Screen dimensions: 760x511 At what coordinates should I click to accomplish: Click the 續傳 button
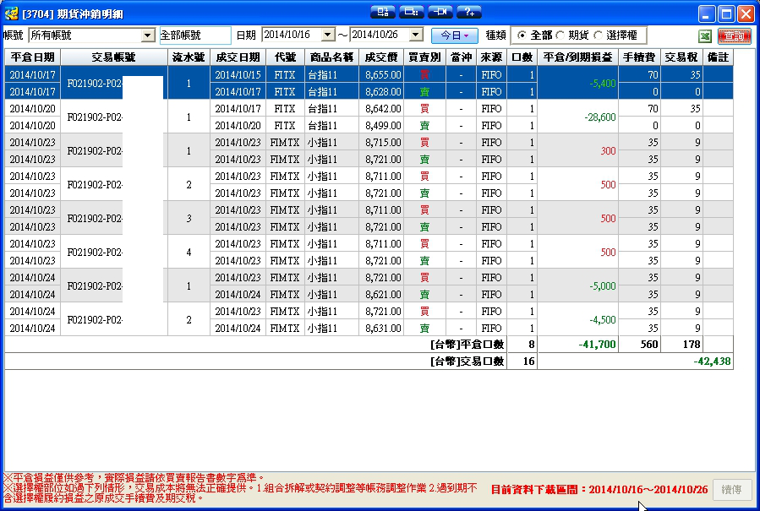[x=732, y=490]
